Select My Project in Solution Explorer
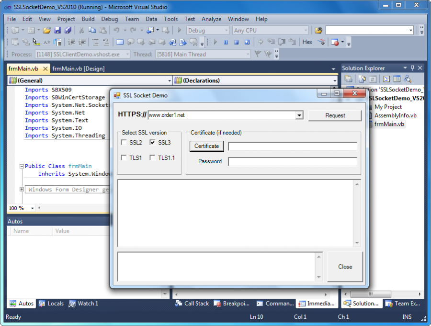431x326 pixels. click(388, 107)
